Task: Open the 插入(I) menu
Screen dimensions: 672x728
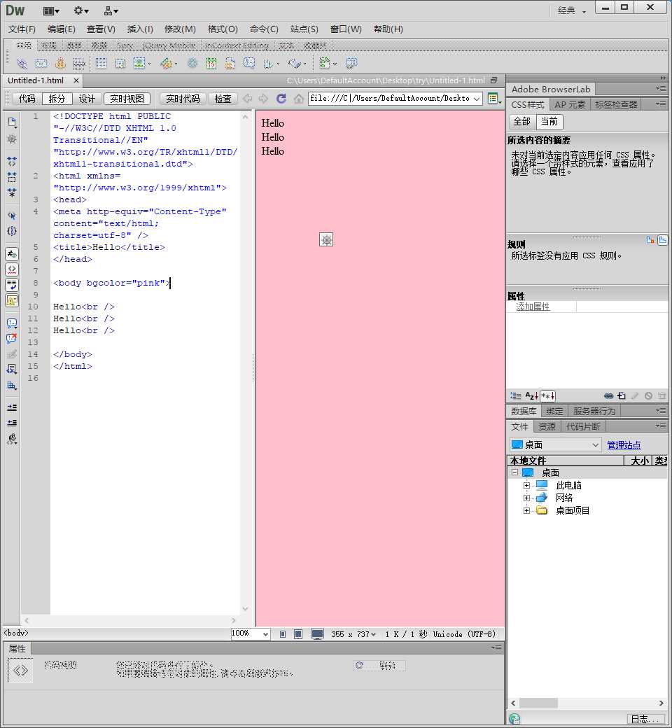Action: tap(140, 29)
